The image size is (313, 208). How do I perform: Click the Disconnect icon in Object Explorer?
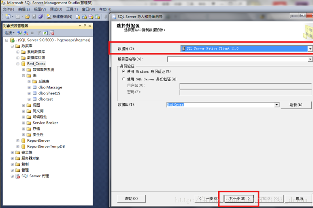[x=26, y=33]
